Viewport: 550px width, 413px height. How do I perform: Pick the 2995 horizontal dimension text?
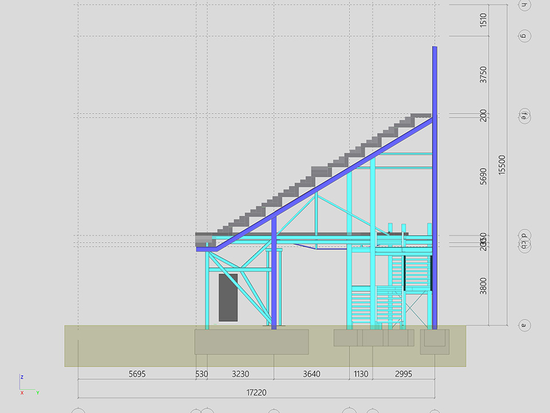coord(403,374)
